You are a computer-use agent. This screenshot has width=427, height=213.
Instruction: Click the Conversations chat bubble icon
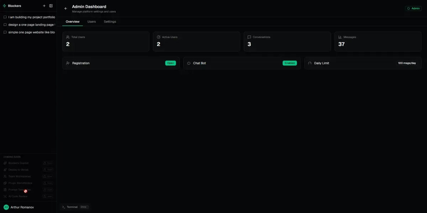coord(249,37)
